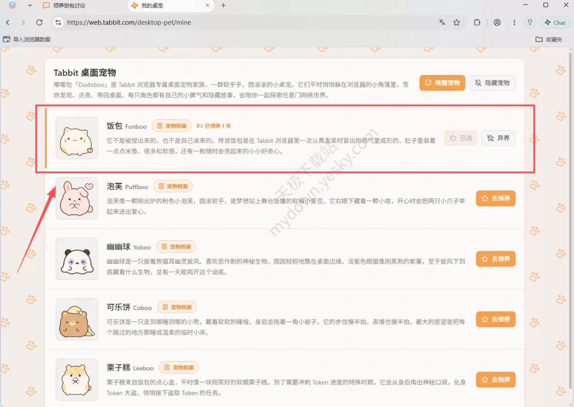Open 栗子糕 宠物档案 profile
Screen dimensions: 574x407
tap(178, 367)
